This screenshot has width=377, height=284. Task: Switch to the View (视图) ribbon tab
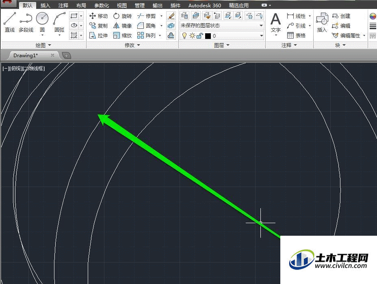(121, 5)
